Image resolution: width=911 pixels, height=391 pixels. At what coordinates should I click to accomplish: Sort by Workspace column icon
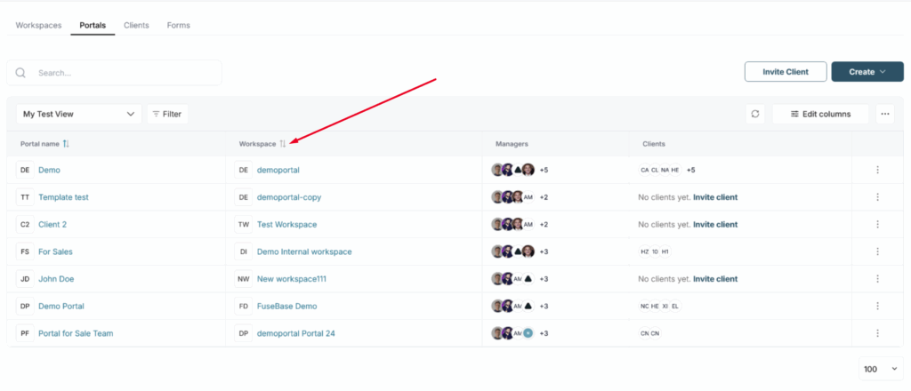(x=283, y=144)
